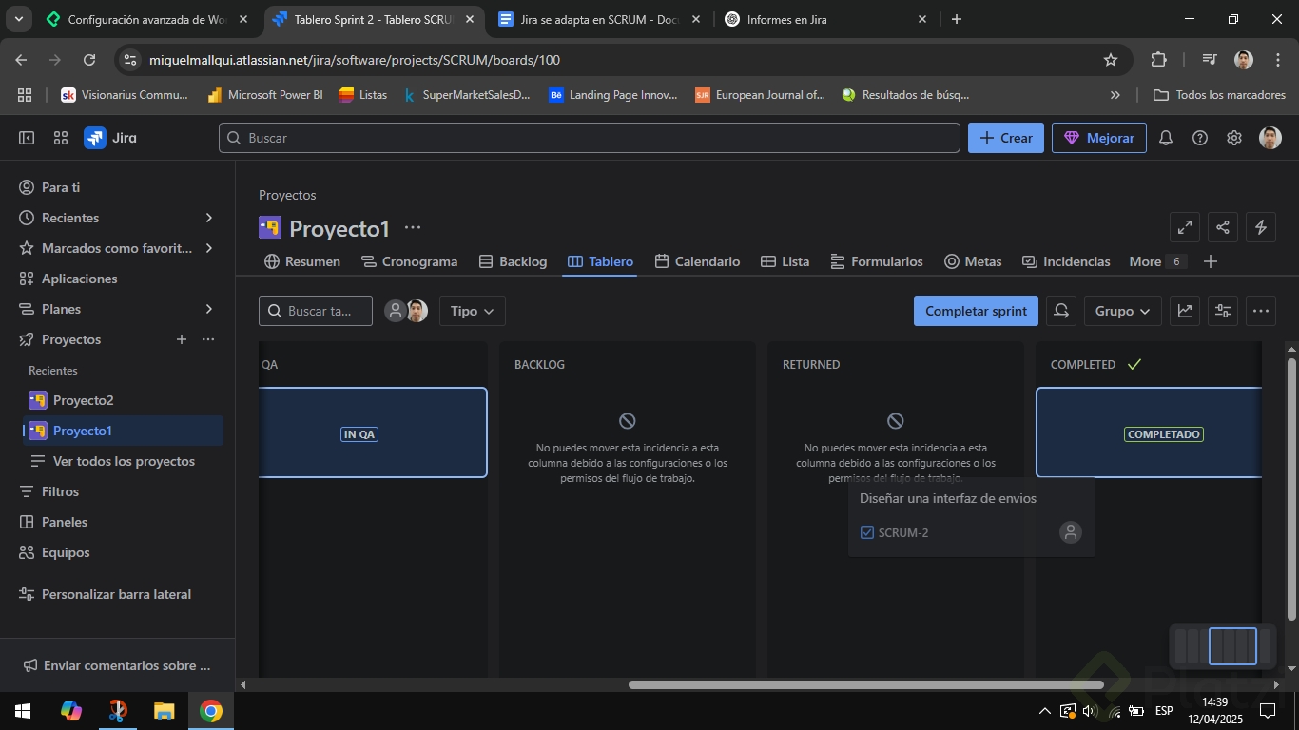Open Jira notifications bell
1299x730 pixels.
[1166, 138]
